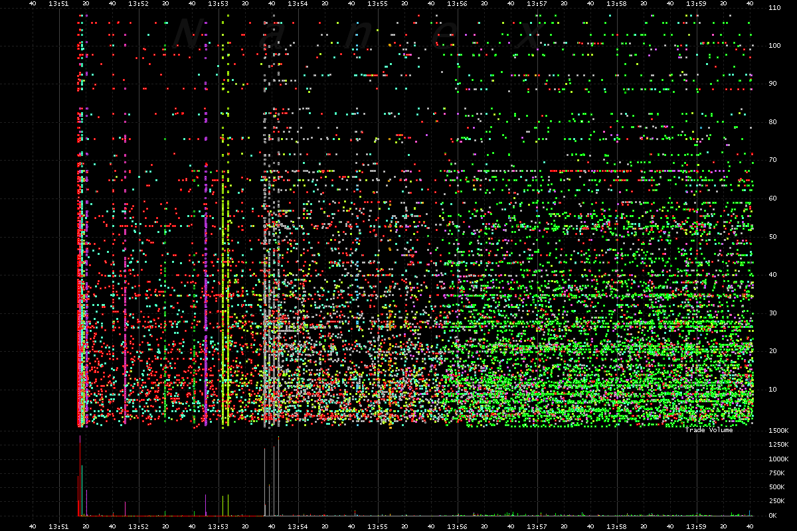Click the 60 price axis value

click(x=772, y=198)
